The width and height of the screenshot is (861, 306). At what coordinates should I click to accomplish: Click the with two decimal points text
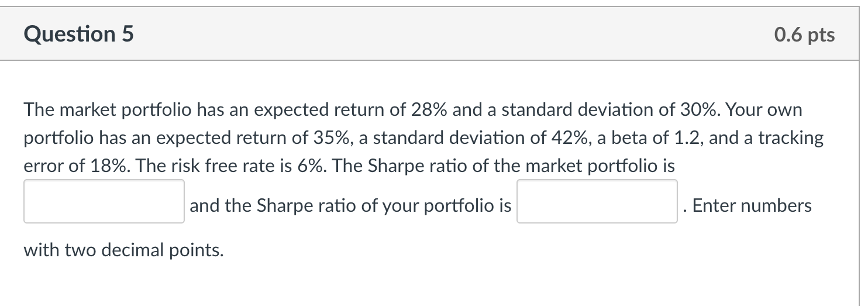(x=124, y=250)
